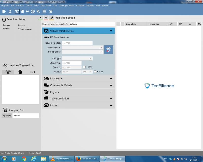Viewport: 203px width, 162px height.
Task: Open the Catalogue News menu
Action: [66, 5]
